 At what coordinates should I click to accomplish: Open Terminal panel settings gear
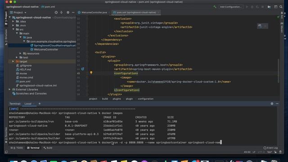272,103
